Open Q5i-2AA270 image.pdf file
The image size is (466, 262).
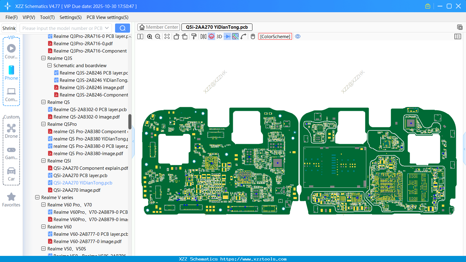click(x=77, y=190)
